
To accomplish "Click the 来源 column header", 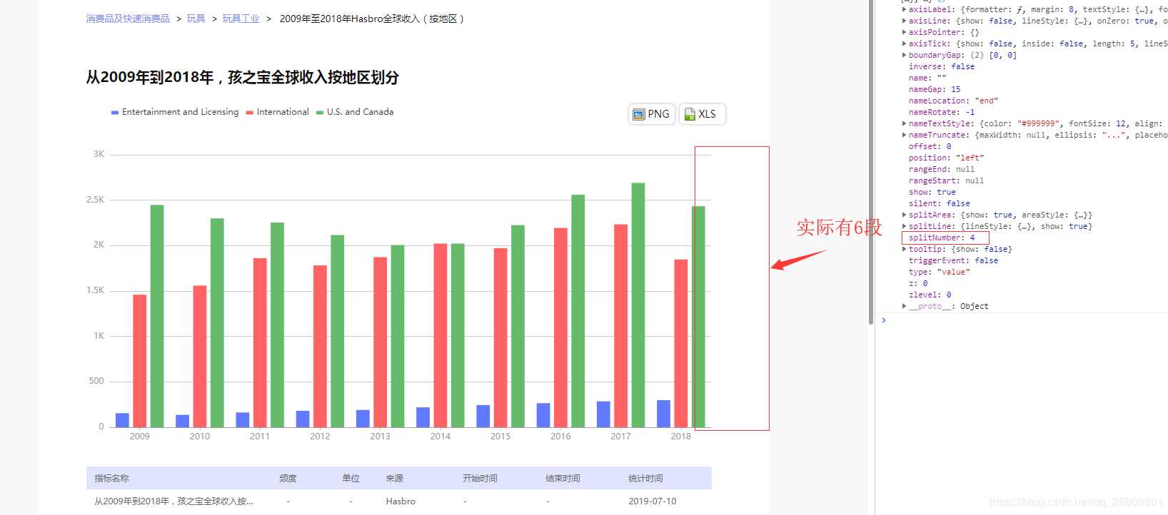I will click(395, 479).
